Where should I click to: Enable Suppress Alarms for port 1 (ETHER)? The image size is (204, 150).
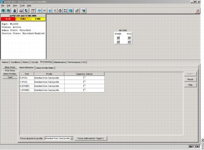click(x=84, y=90)
